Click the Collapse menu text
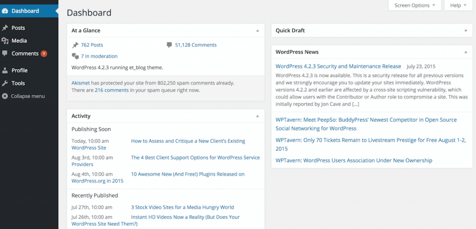Viewport: 476px width, 229px height. click(28, 96)
